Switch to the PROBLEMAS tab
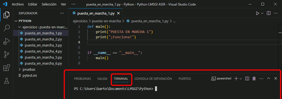Screen dimensions: 282x99 coord(82,79)
